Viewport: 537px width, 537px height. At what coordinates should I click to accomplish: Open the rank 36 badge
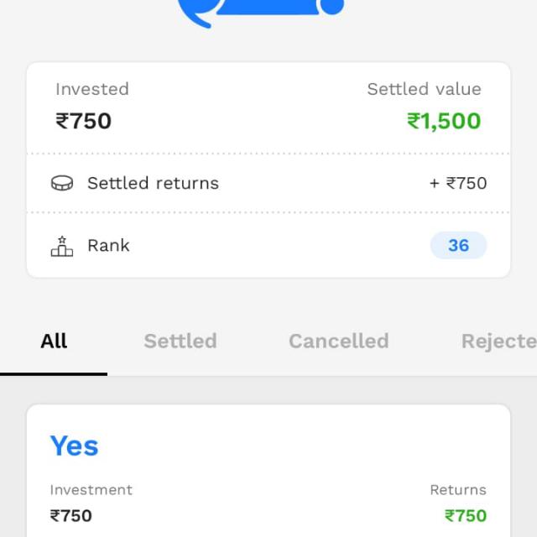coord(458,245)
